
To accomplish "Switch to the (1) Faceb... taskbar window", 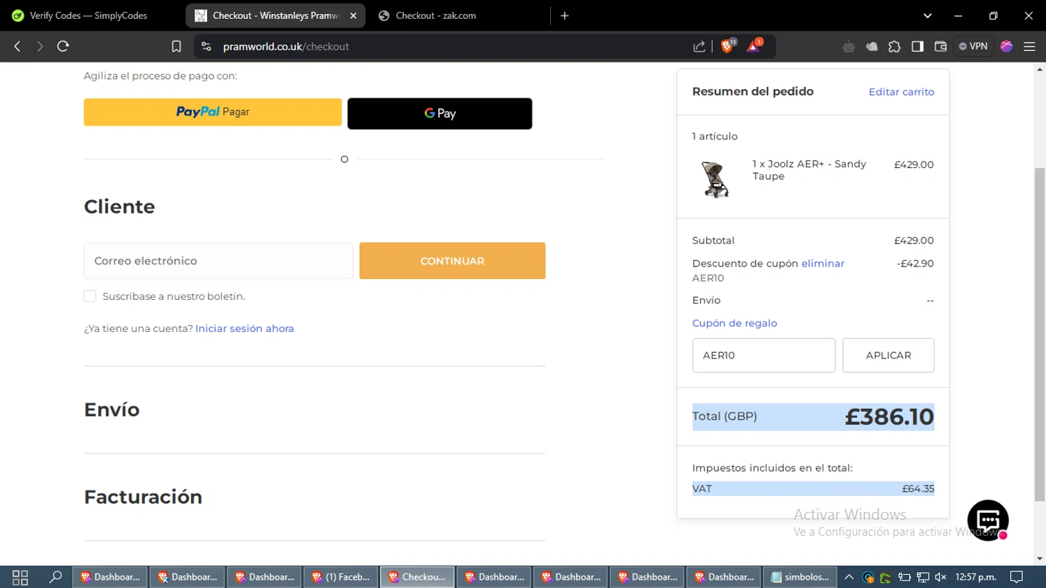I will tap(341, 578).
